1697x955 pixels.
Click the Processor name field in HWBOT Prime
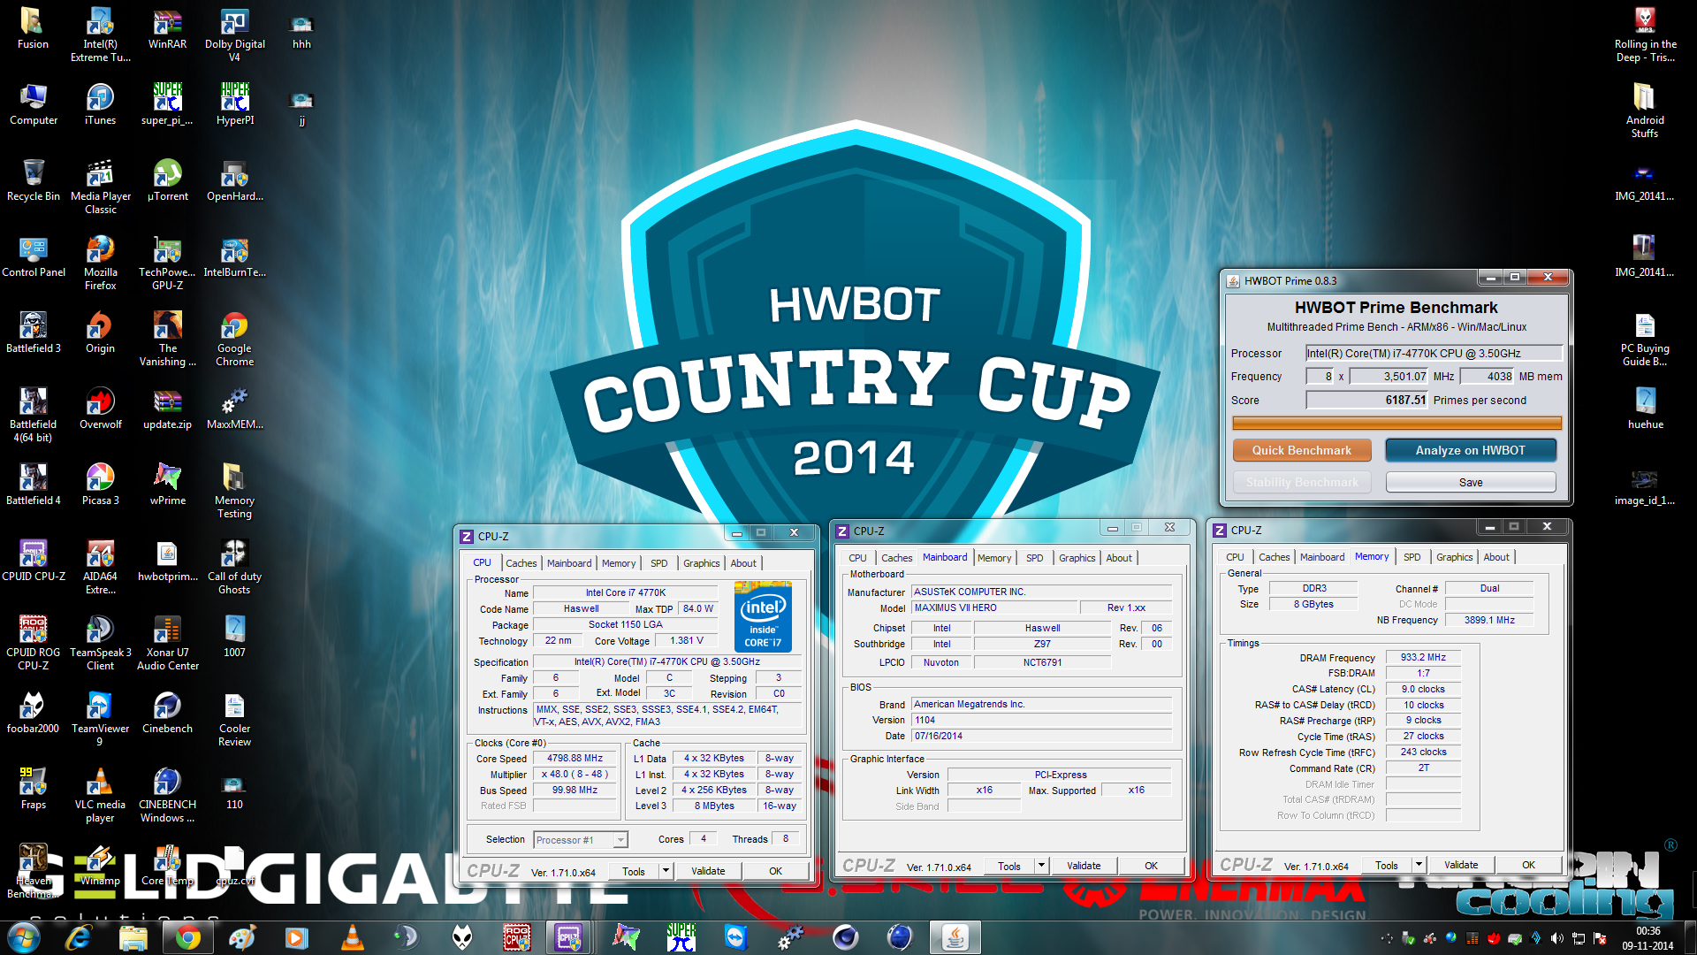tap(1434, 353)
